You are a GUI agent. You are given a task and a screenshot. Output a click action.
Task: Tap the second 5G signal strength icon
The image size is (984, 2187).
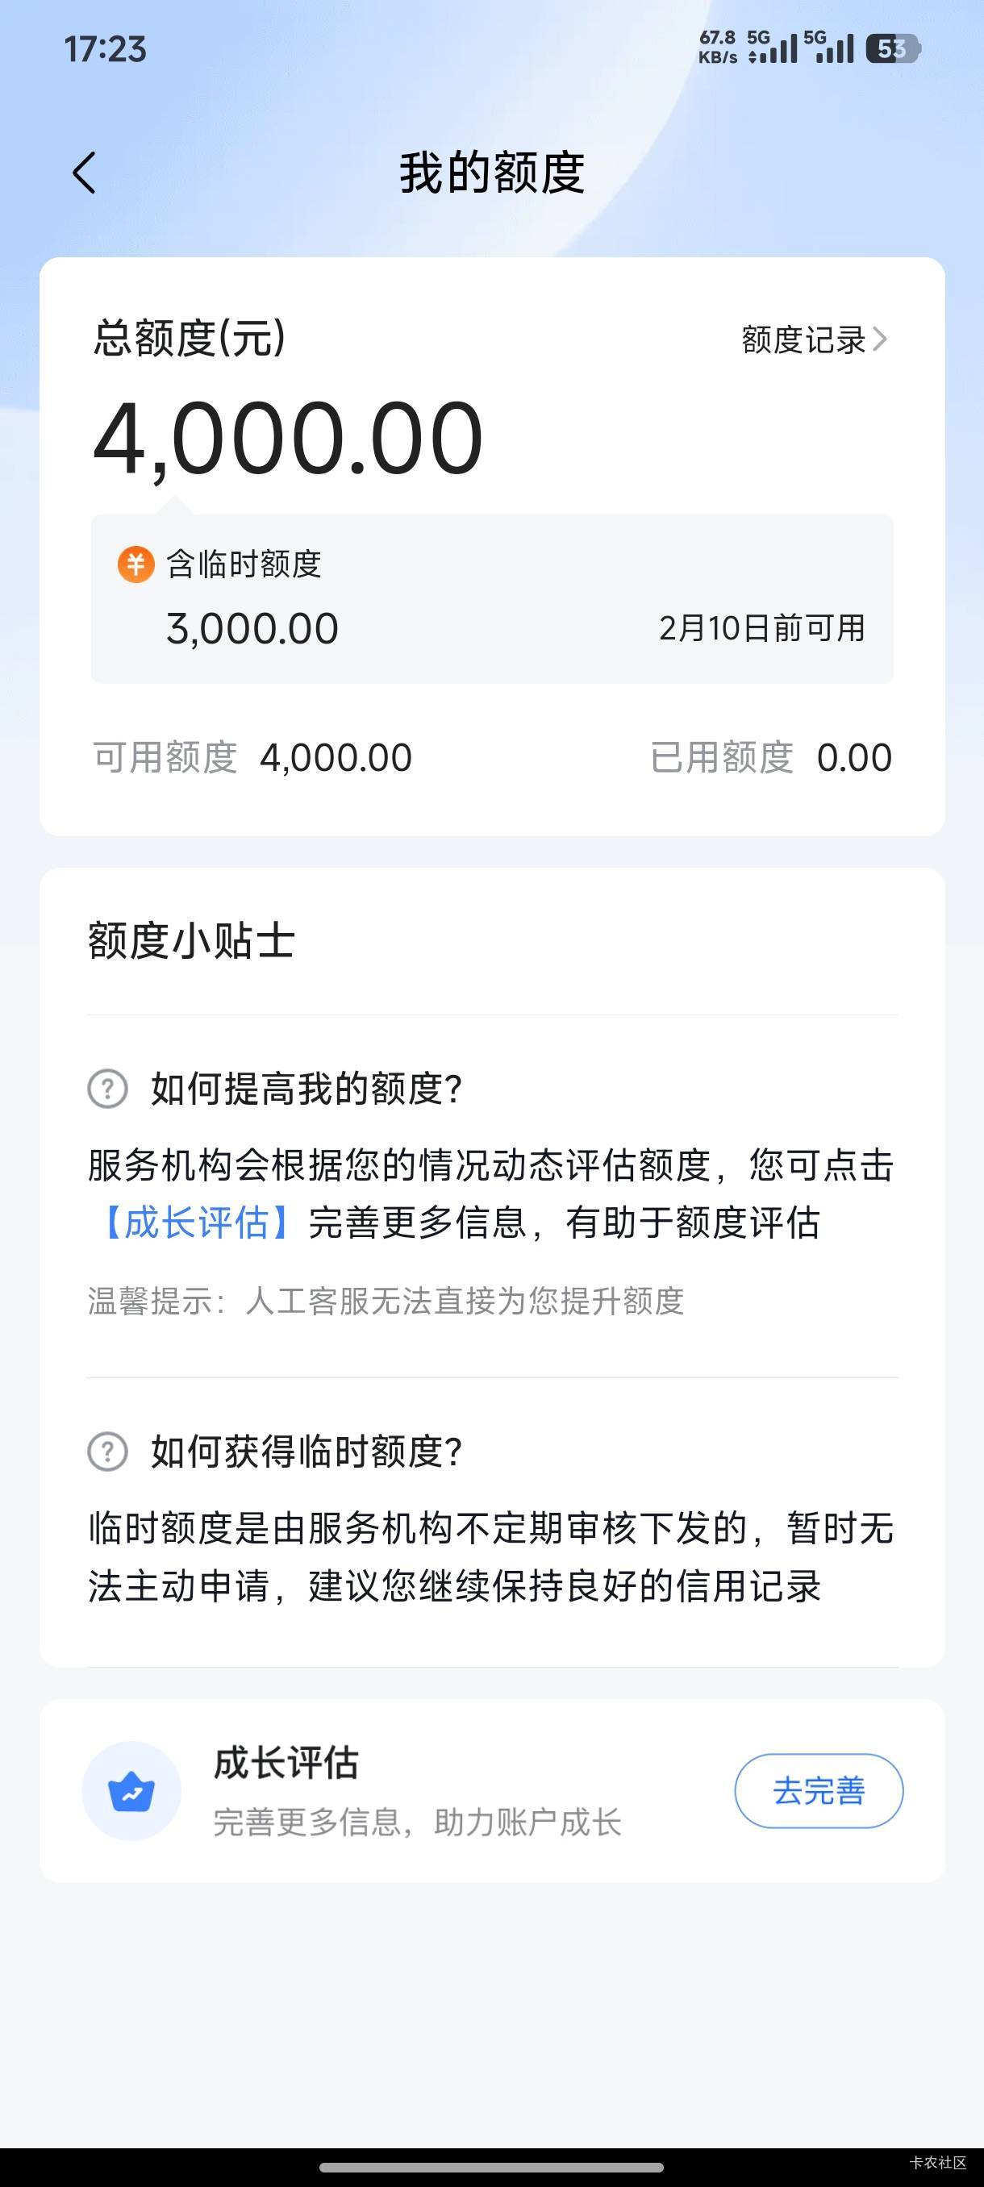[x=828, y=48]
